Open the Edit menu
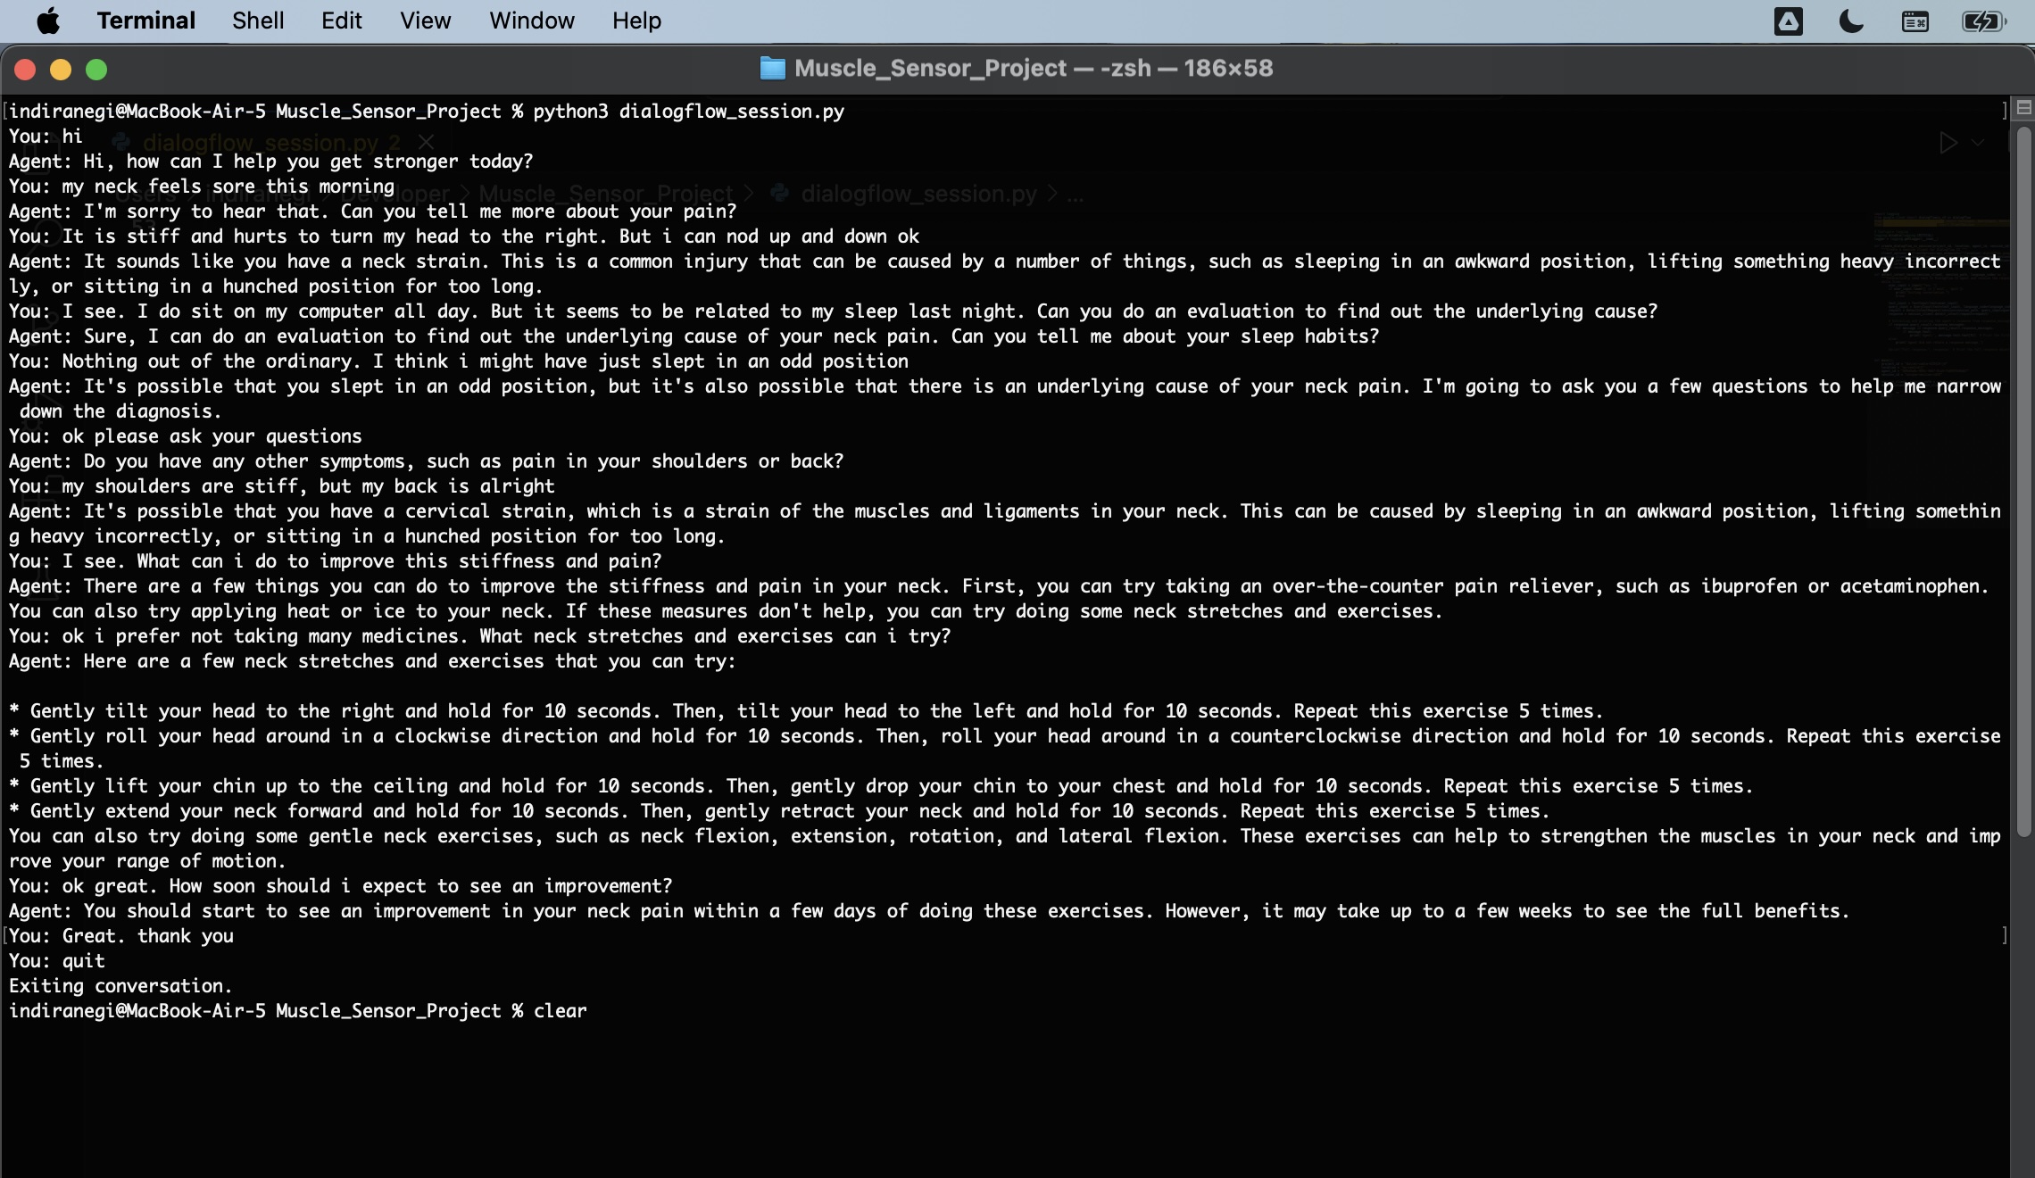Image resolution: width=2035 pixels, height=1178 pixels. 341,21
